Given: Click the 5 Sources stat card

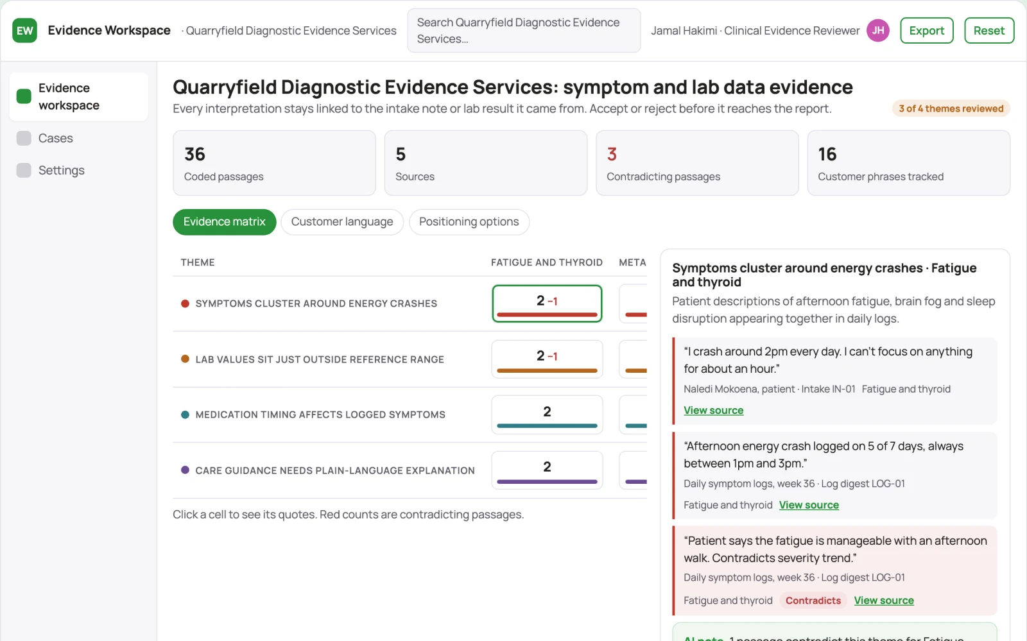Looking at the screenshot, I should pos(486,163).
